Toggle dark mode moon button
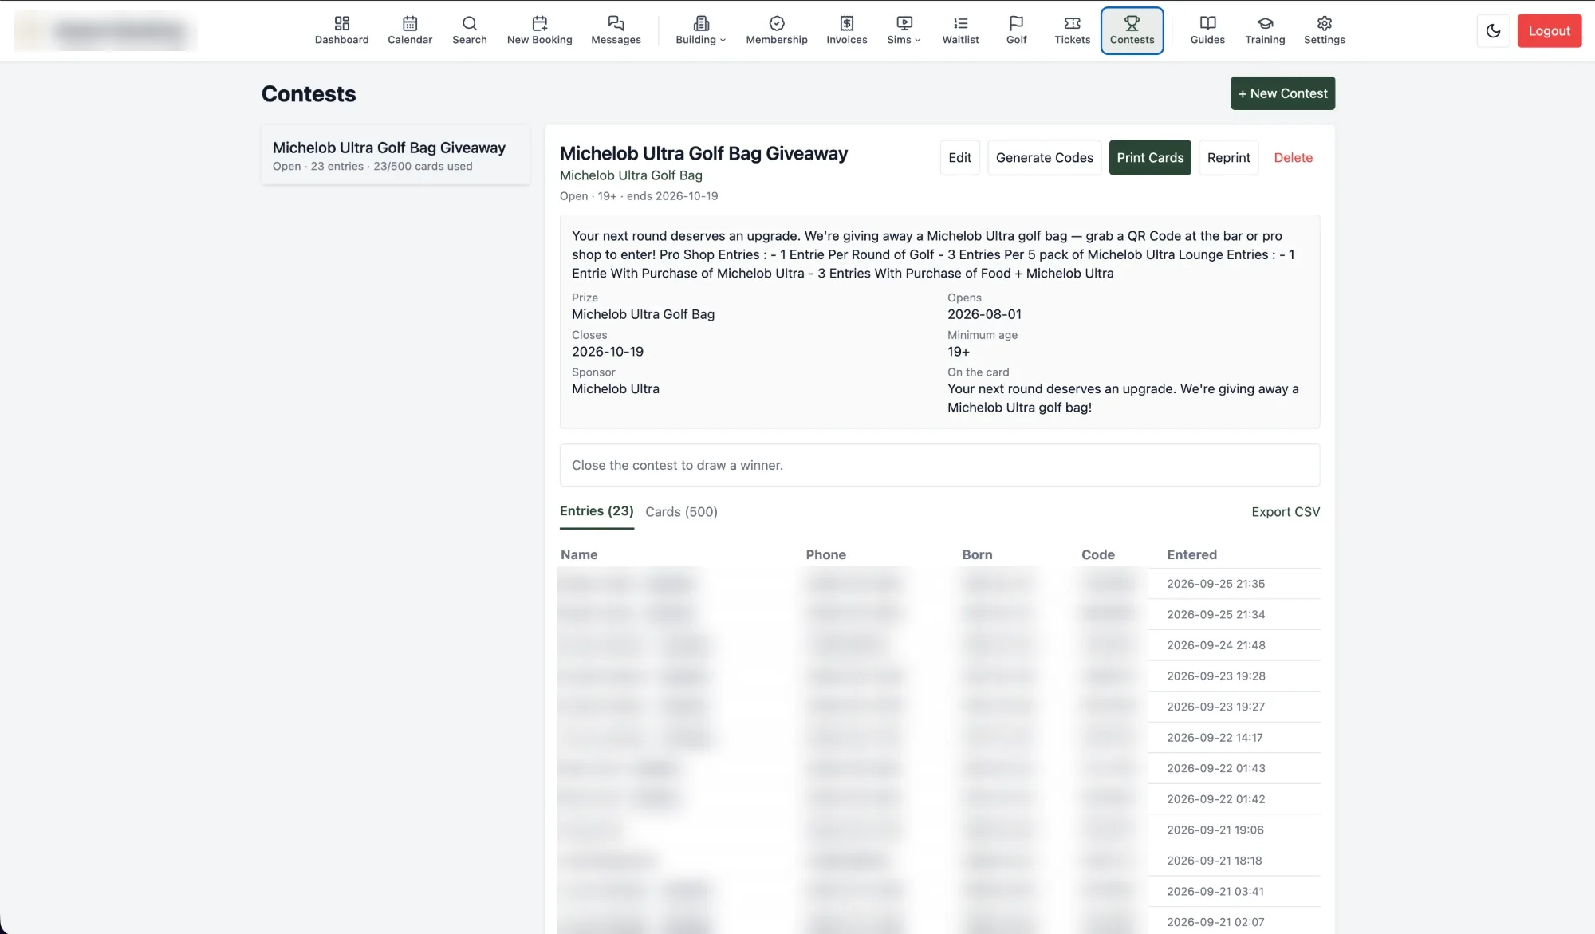 (1493, 31)
